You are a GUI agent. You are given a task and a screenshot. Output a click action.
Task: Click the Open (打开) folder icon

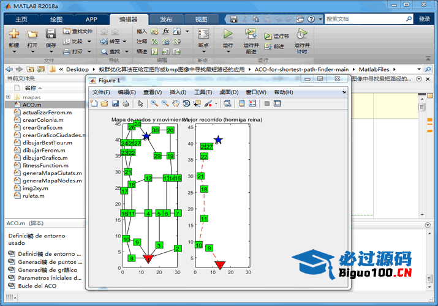(32, 34)
